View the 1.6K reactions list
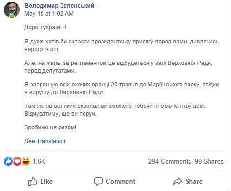The width and height of the screenshot is (231, 191). pyautogui.click(x=39, y=161)
